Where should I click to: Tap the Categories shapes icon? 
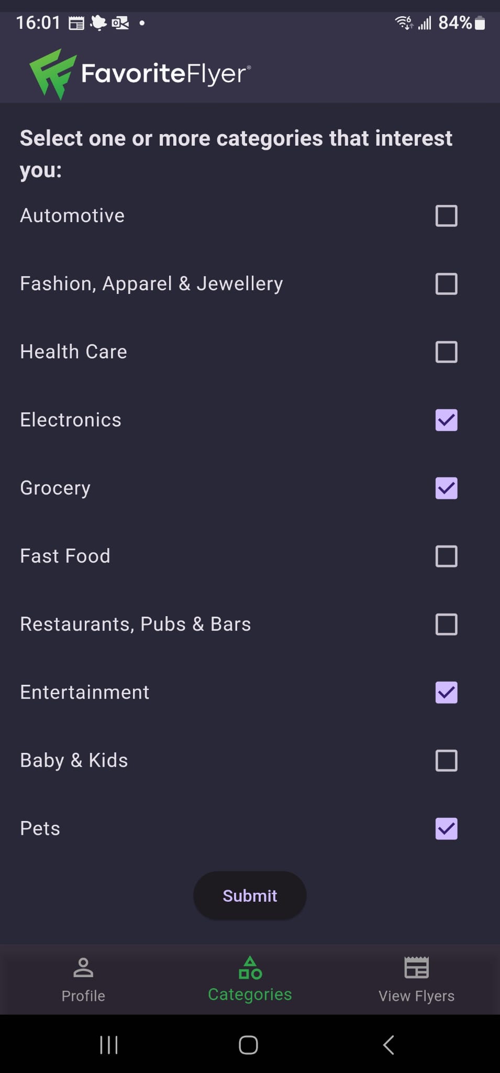(x=250, y=968)
